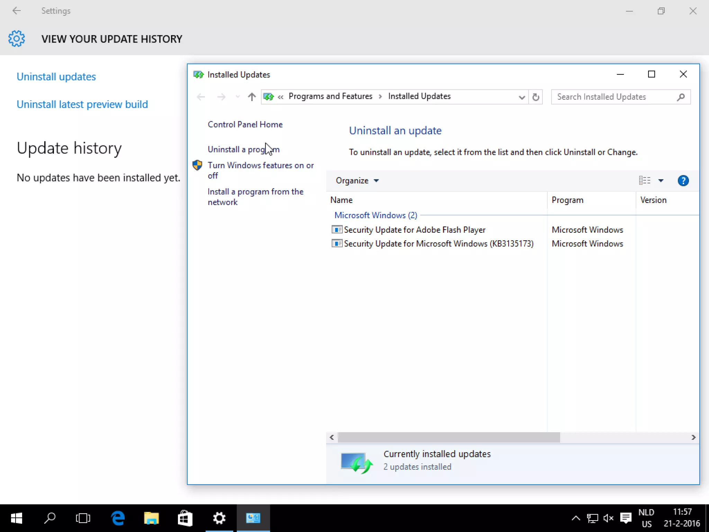709x532 pixels.
Task: Select Installed Updates breadcrumb
Action: [419, 96]
